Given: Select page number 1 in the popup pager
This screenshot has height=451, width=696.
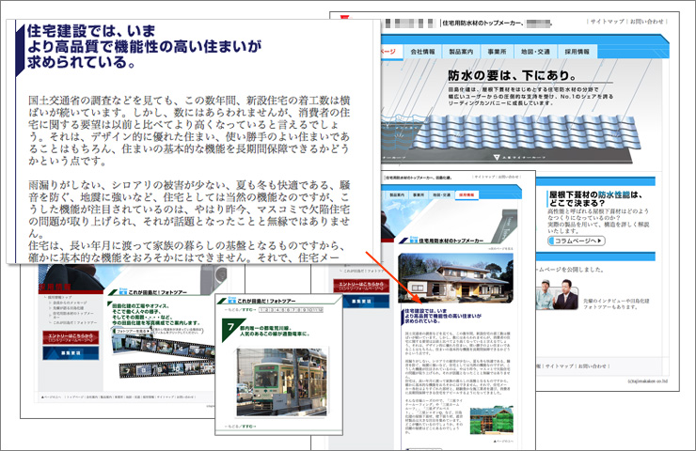Looking at the screenshot, I should (261, 309).
